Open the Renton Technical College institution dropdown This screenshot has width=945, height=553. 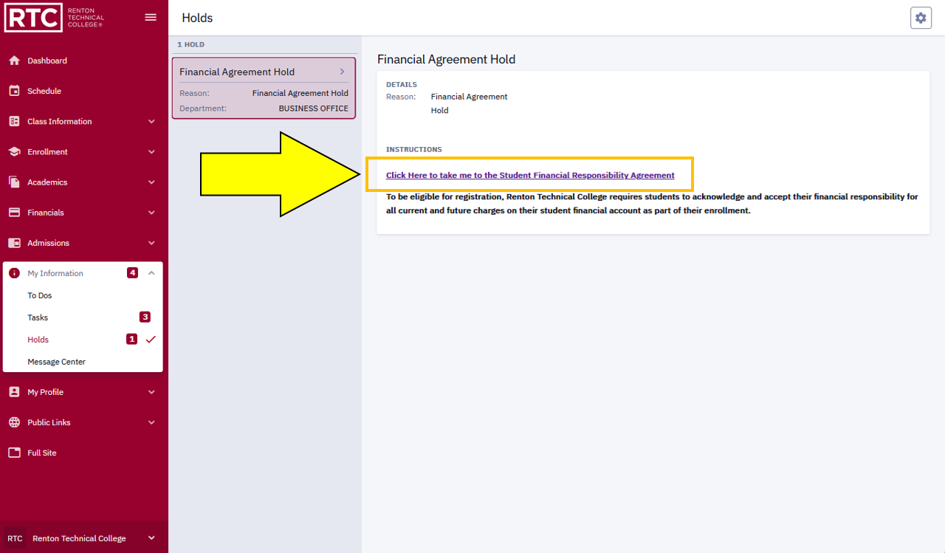151,538
